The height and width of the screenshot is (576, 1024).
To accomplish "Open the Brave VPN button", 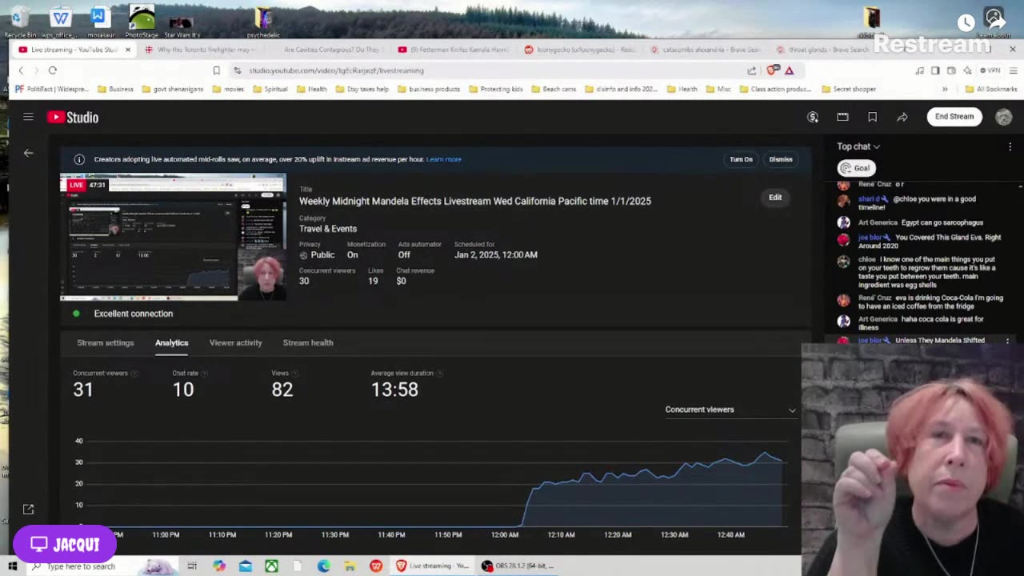I will (x=992, y=70).
